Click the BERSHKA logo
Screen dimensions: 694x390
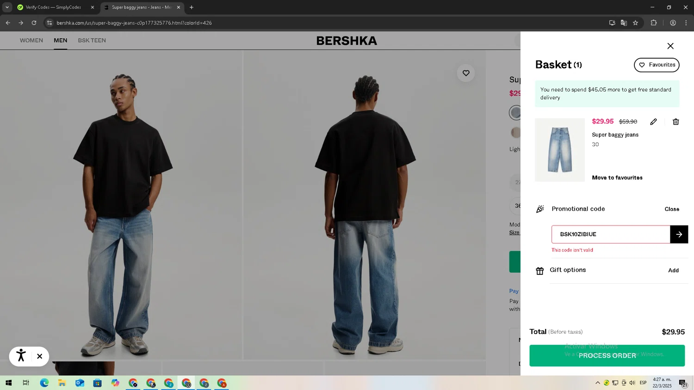pyautogui.click(x=347, y=41)
